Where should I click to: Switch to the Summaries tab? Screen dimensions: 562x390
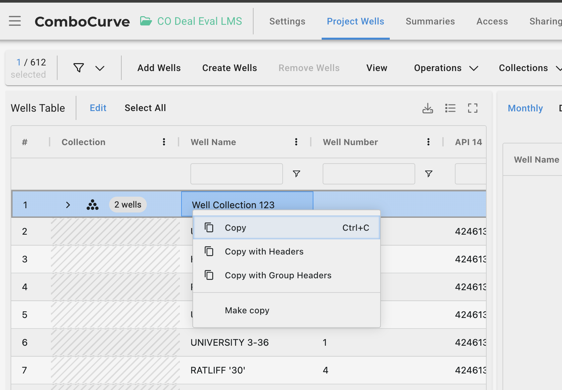[430, 21]
